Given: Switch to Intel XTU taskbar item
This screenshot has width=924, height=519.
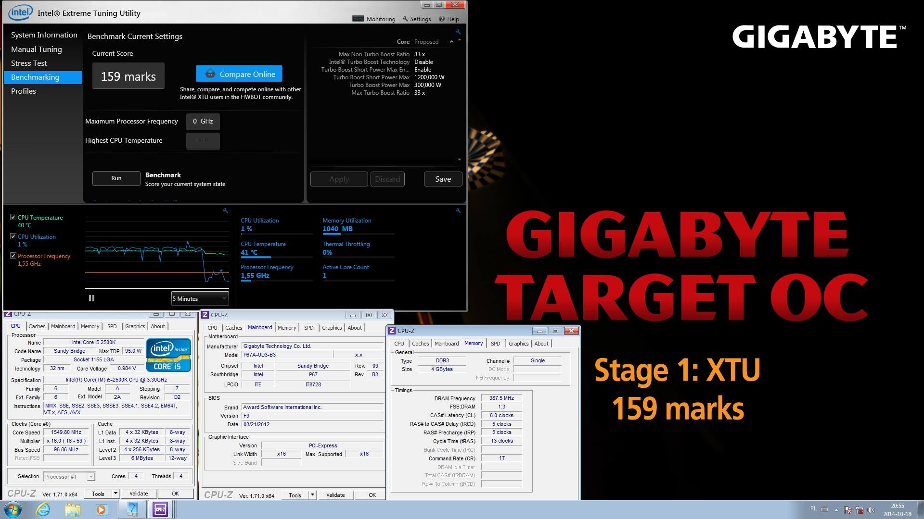Looking at the screenshot, I should 132,509.
